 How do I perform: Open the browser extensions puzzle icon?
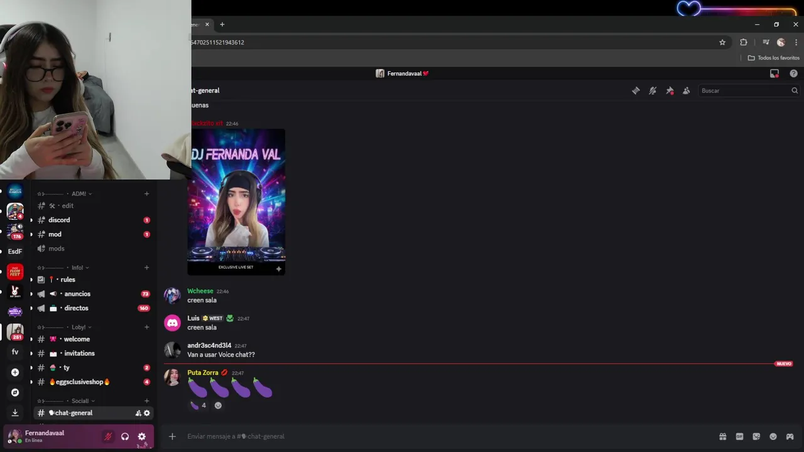(x=744, y=43)
